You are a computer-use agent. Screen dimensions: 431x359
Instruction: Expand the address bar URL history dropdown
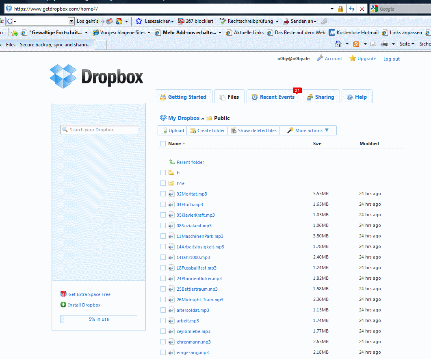(x=332, y=9)
